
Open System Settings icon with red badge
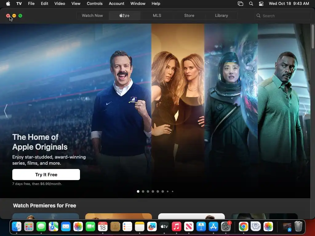click(226, 226)
